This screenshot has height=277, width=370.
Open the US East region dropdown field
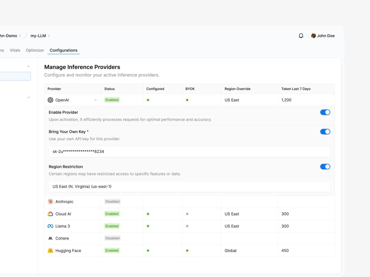[189, 187]
